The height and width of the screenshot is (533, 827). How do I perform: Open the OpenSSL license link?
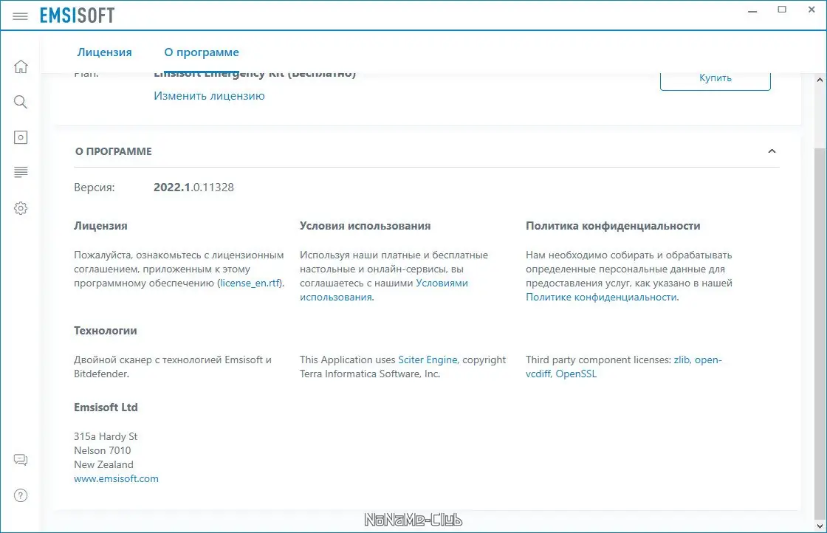click(x=576, y=374)
